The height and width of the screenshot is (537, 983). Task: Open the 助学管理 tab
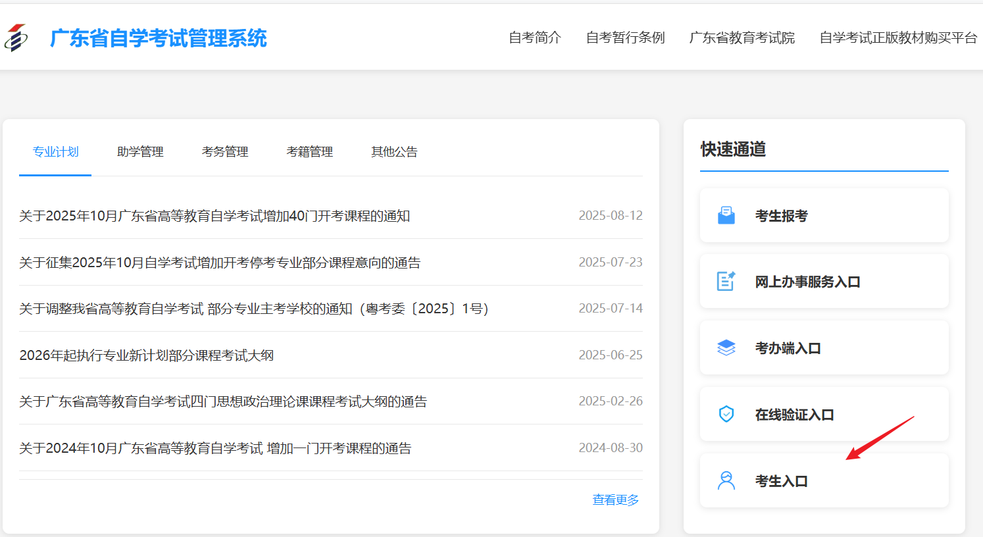(140, 152)
